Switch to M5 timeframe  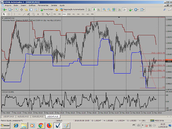pyautogui.click(x=59, y=14)
